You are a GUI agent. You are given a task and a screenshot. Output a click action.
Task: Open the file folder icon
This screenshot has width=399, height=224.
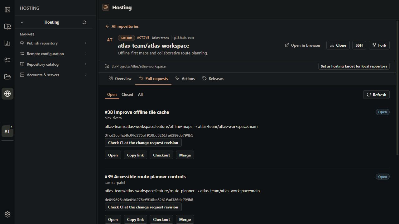7,77
